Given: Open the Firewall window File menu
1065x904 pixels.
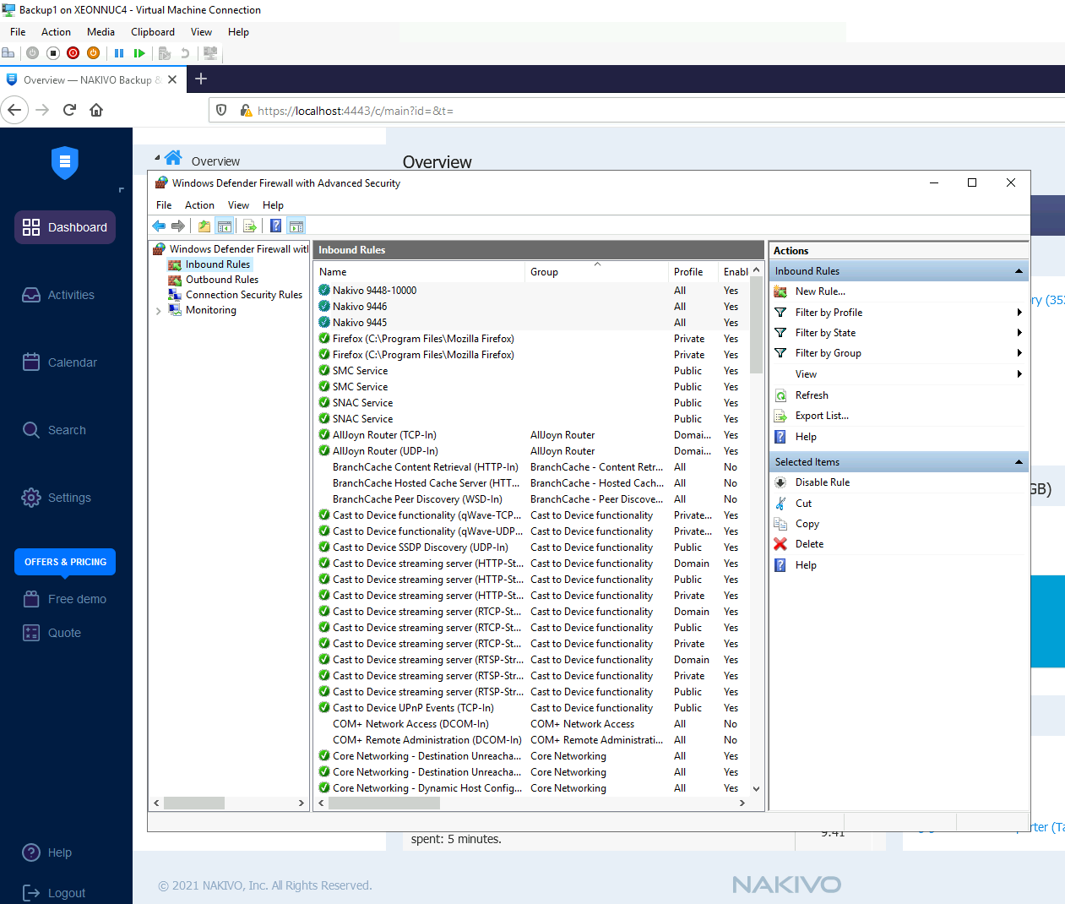Looking at the screenshot, I should point(164,205).
